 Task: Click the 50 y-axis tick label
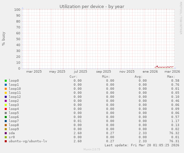point(18,39)
